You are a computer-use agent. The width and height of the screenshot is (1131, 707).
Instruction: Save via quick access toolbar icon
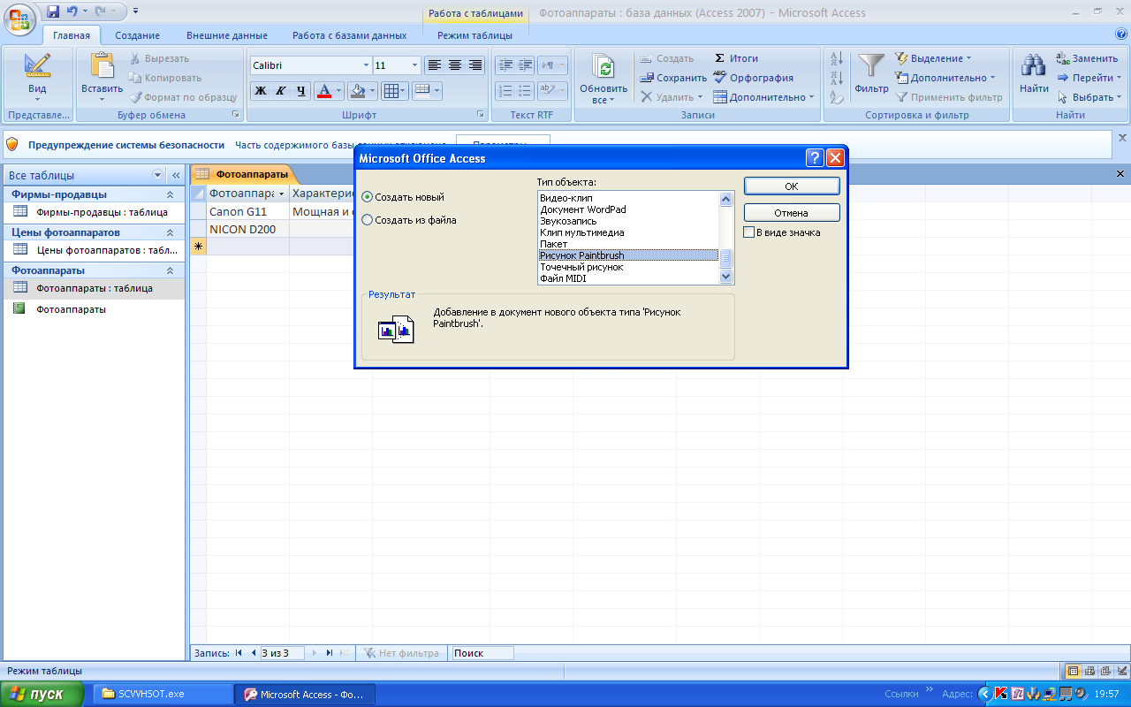pyautogui.click(x=53, y=11)
